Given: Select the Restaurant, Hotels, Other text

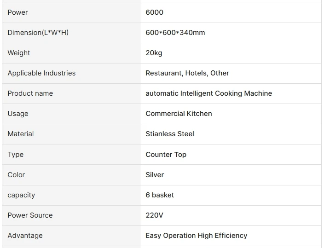Looking at the screenshot, I should point(187,73).
